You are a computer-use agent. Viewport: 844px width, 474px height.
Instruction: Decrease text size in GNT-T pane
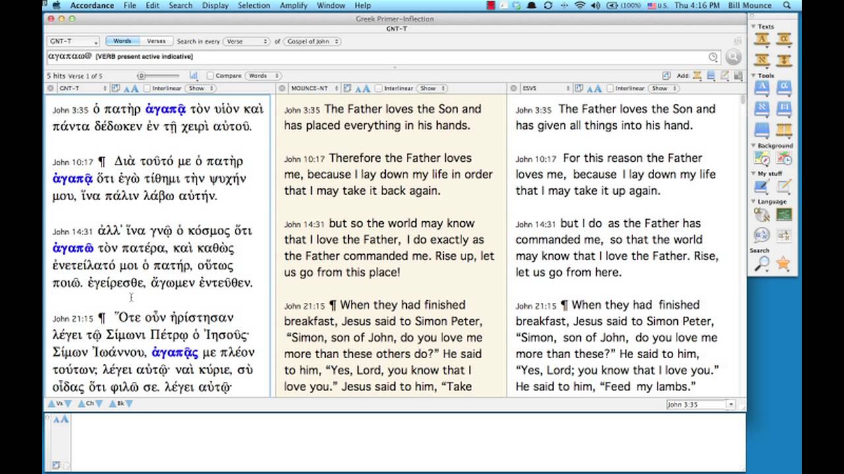click(127, 89)
